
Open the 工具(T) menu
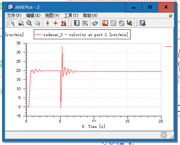point(71,15)
